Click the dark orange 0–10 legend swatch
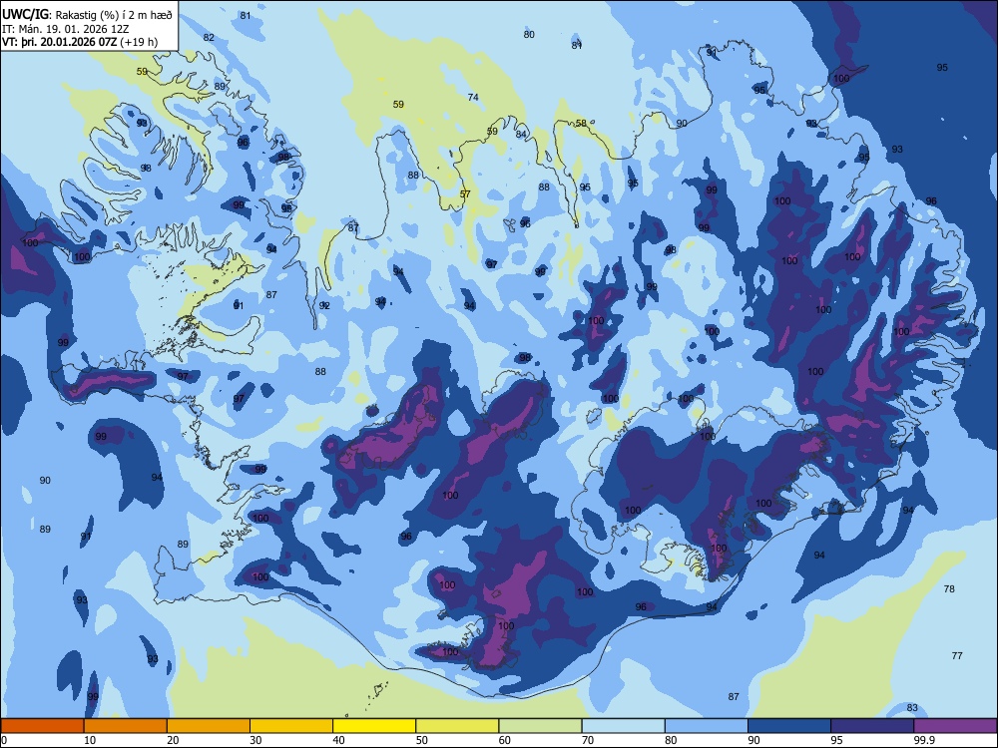 [42, 726]
